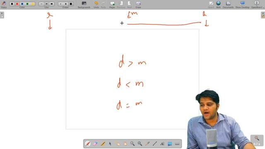Select the small eraser size

tap(61, 4)
